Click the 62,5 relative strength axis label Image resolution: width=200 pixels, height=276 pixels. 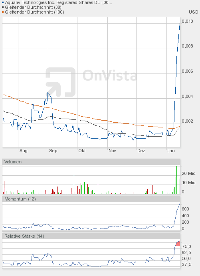(186, 252)
